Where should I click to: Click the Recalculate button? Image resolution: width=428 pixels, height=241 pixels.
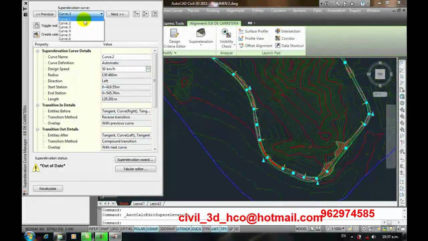[x=48, y=188]
